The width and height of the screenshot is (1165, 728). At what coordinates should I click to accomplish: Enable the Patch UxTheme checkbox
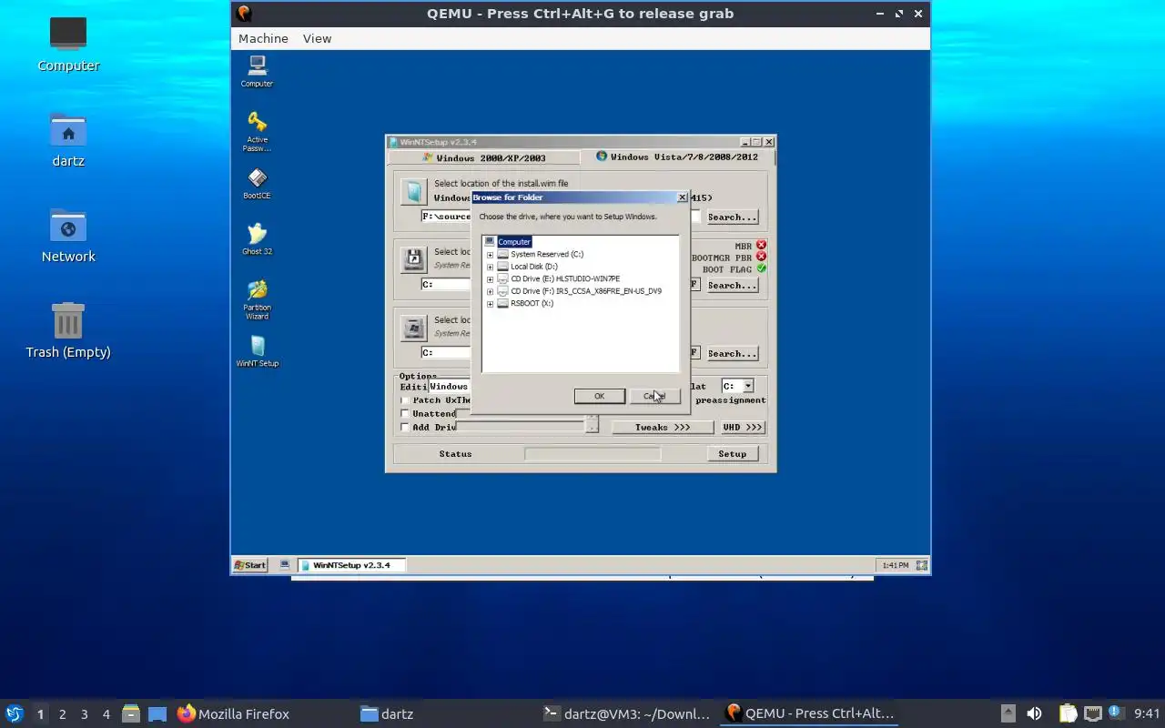[x=406, y=400]
